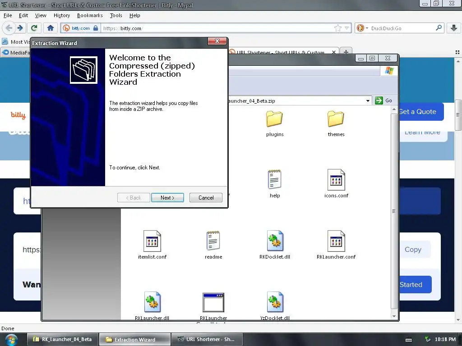The height and width of the screenshot is (346, 462).
Task: Open the Edit menu
Action: point(23,15)
